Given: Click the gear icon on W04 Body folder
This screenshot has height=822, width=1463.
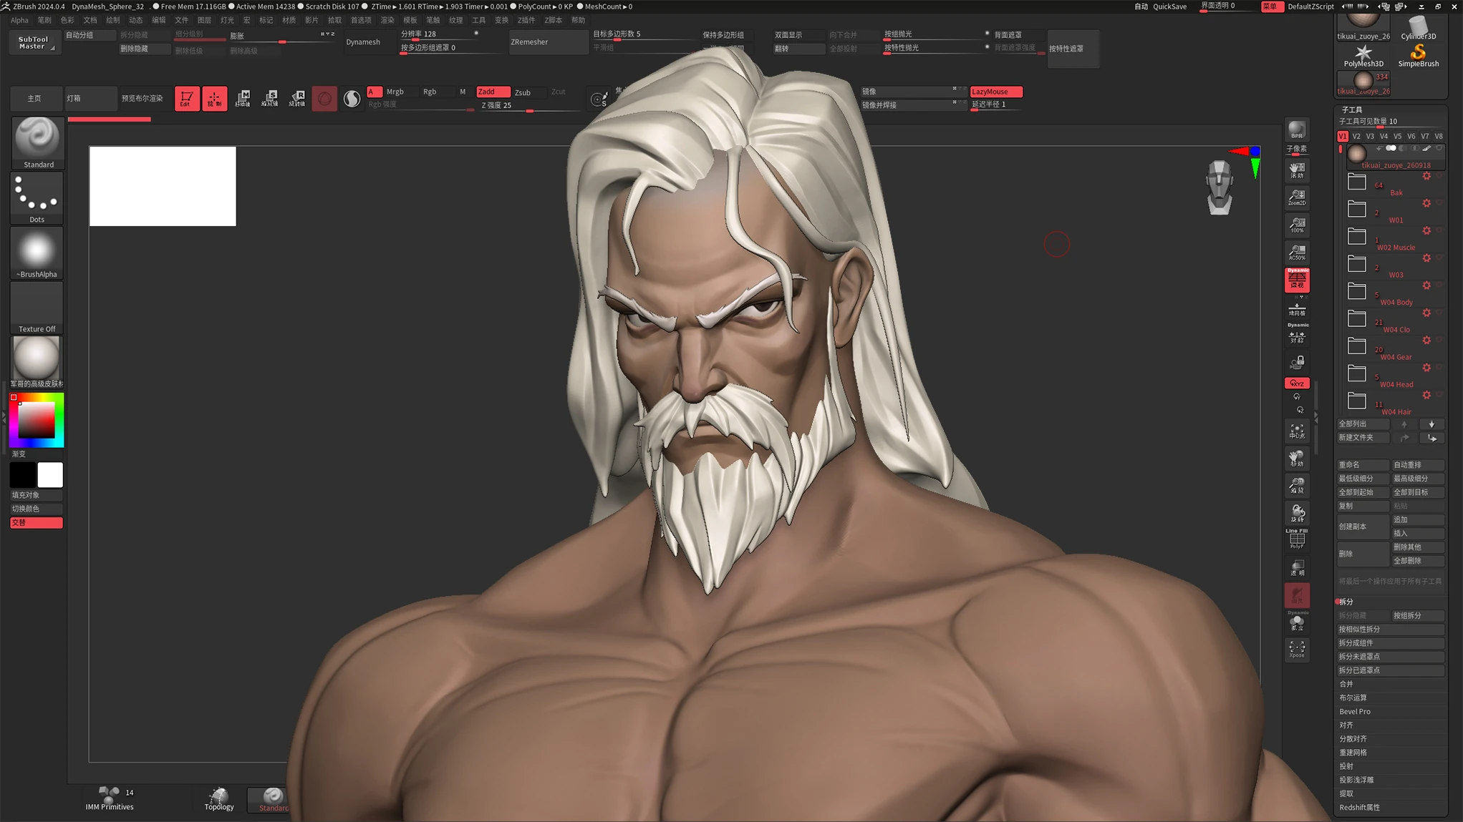Looking at the screenshot, I should [1426, 285].
